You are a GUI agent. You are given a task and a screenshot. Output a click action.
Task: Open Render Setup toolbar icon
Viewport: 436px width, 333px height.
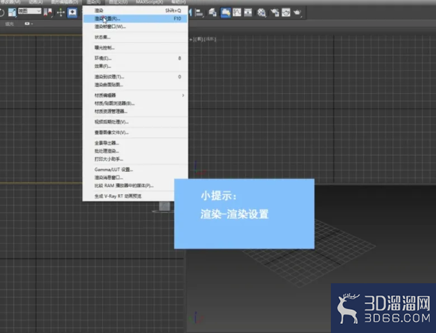pos(275,12)
